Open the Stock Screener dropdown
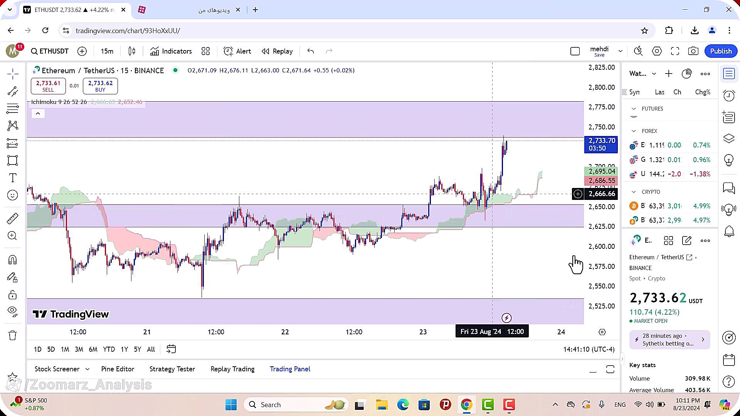740x416 pixels. coord(62,369)
